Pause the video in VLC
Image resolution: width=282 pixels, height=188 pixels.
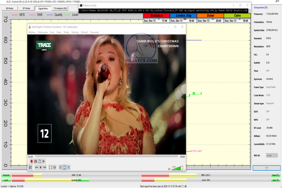point(30,167)
